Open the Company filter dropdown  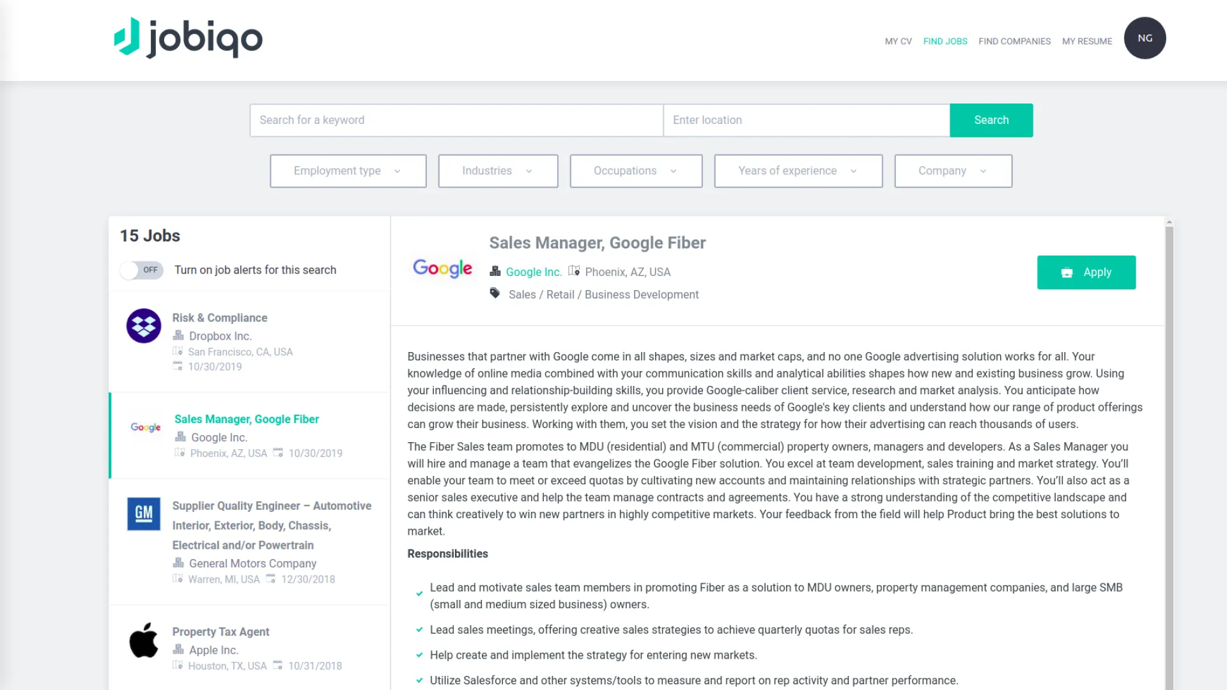pyautogui.click(x=953, y=171)
